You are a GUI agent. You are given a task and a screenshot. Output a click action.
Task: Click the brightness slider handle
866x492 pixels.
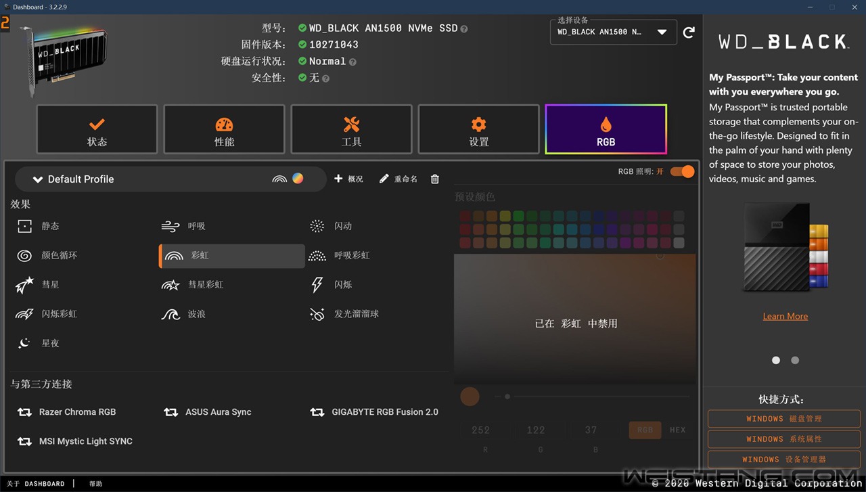[x=507, y=397]
